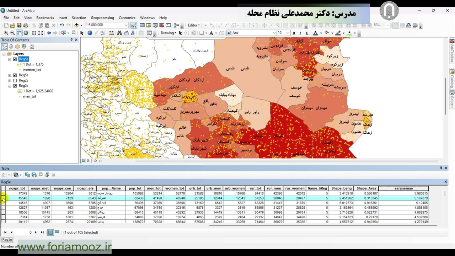Open the Find binoculars tool
Image resolution: width=455 pixels, height=256 pixels.
(119, 33)
